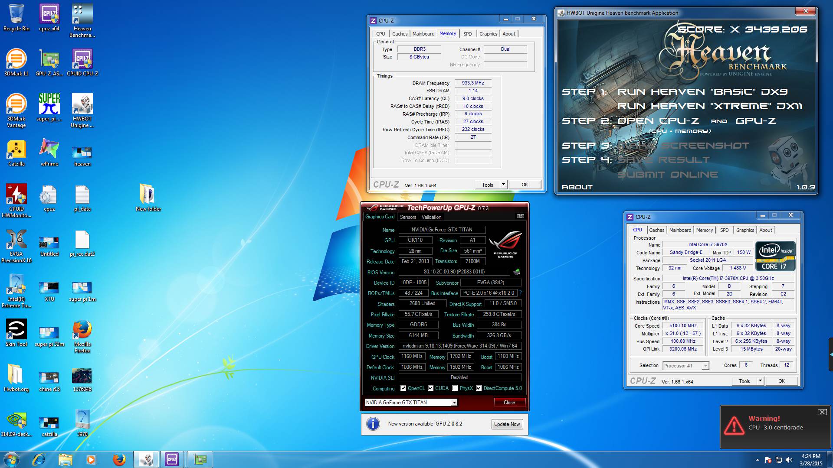Launch GPU-Z_AS desktop shortcut

[49, 62]
